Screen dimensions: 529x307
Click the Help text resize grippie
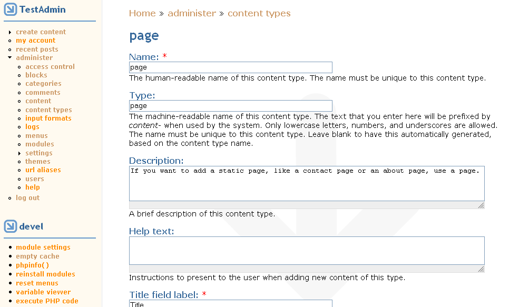pos(481,269)
